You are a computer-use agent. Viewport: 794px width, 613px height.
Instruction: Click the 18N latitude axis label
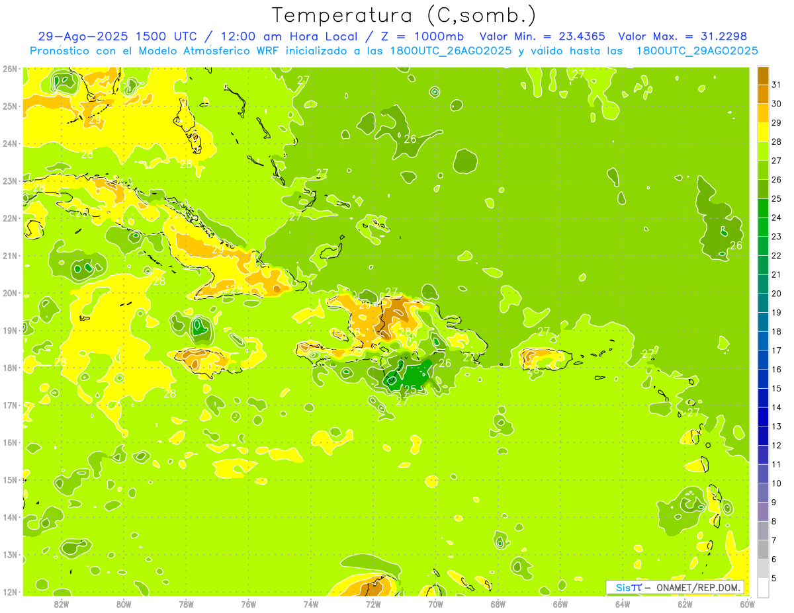click(x=9, y=368)
